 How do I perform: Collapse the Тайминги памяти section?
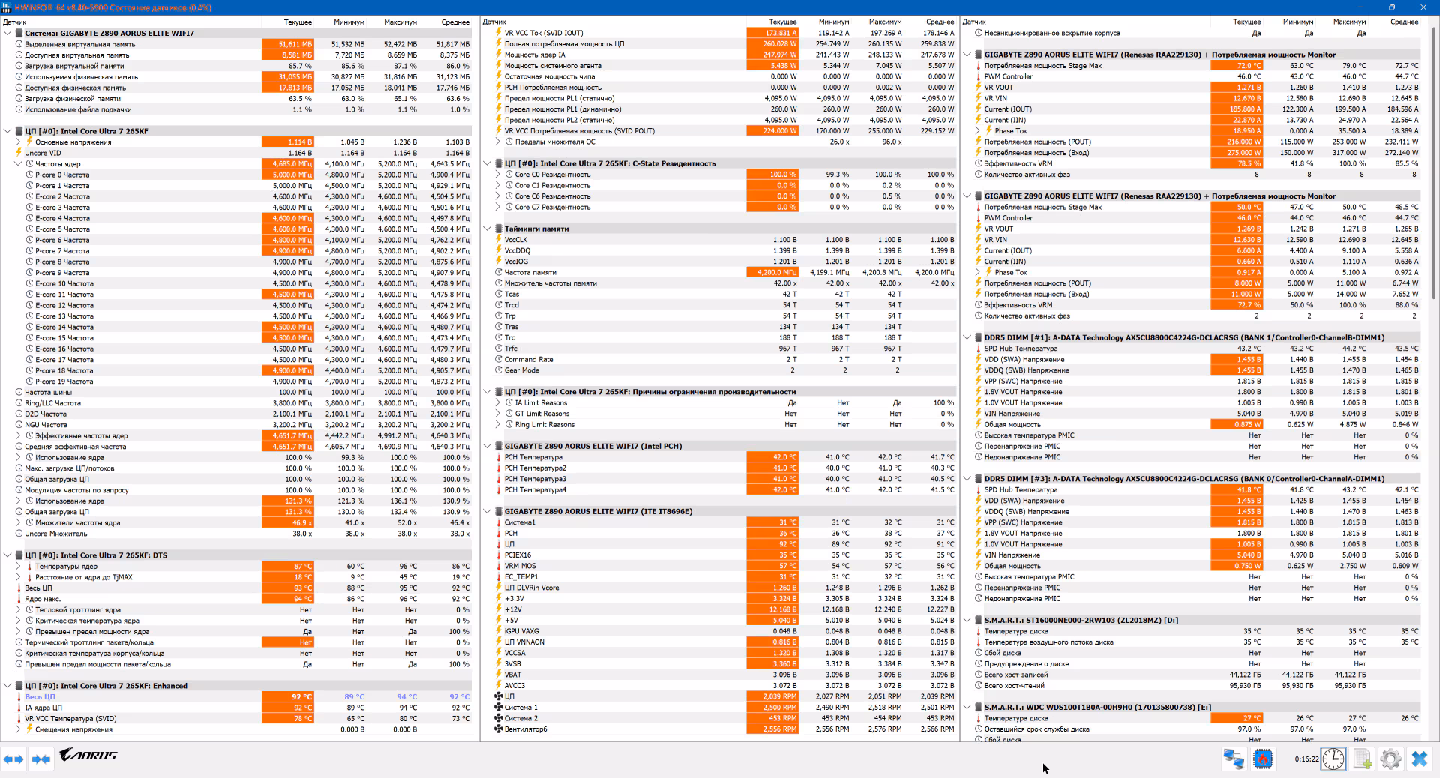[487, 229]
